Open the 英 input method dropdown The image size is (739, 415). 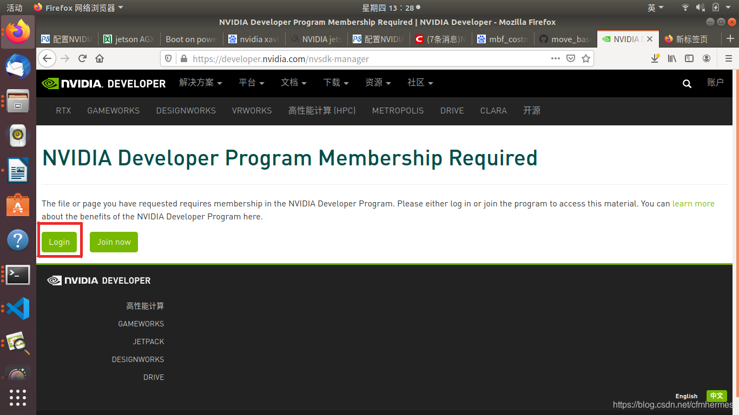tap(656, 8)
